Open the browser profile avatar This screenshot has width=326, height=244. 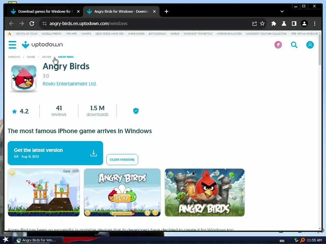[304, 24]
